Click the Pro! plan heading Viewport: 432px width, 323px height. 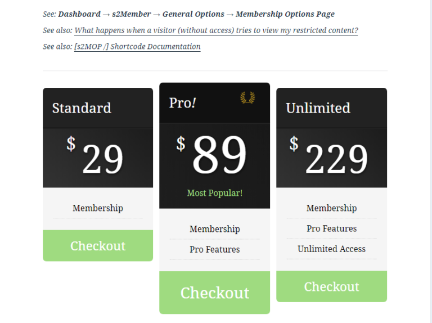(182, 102)
